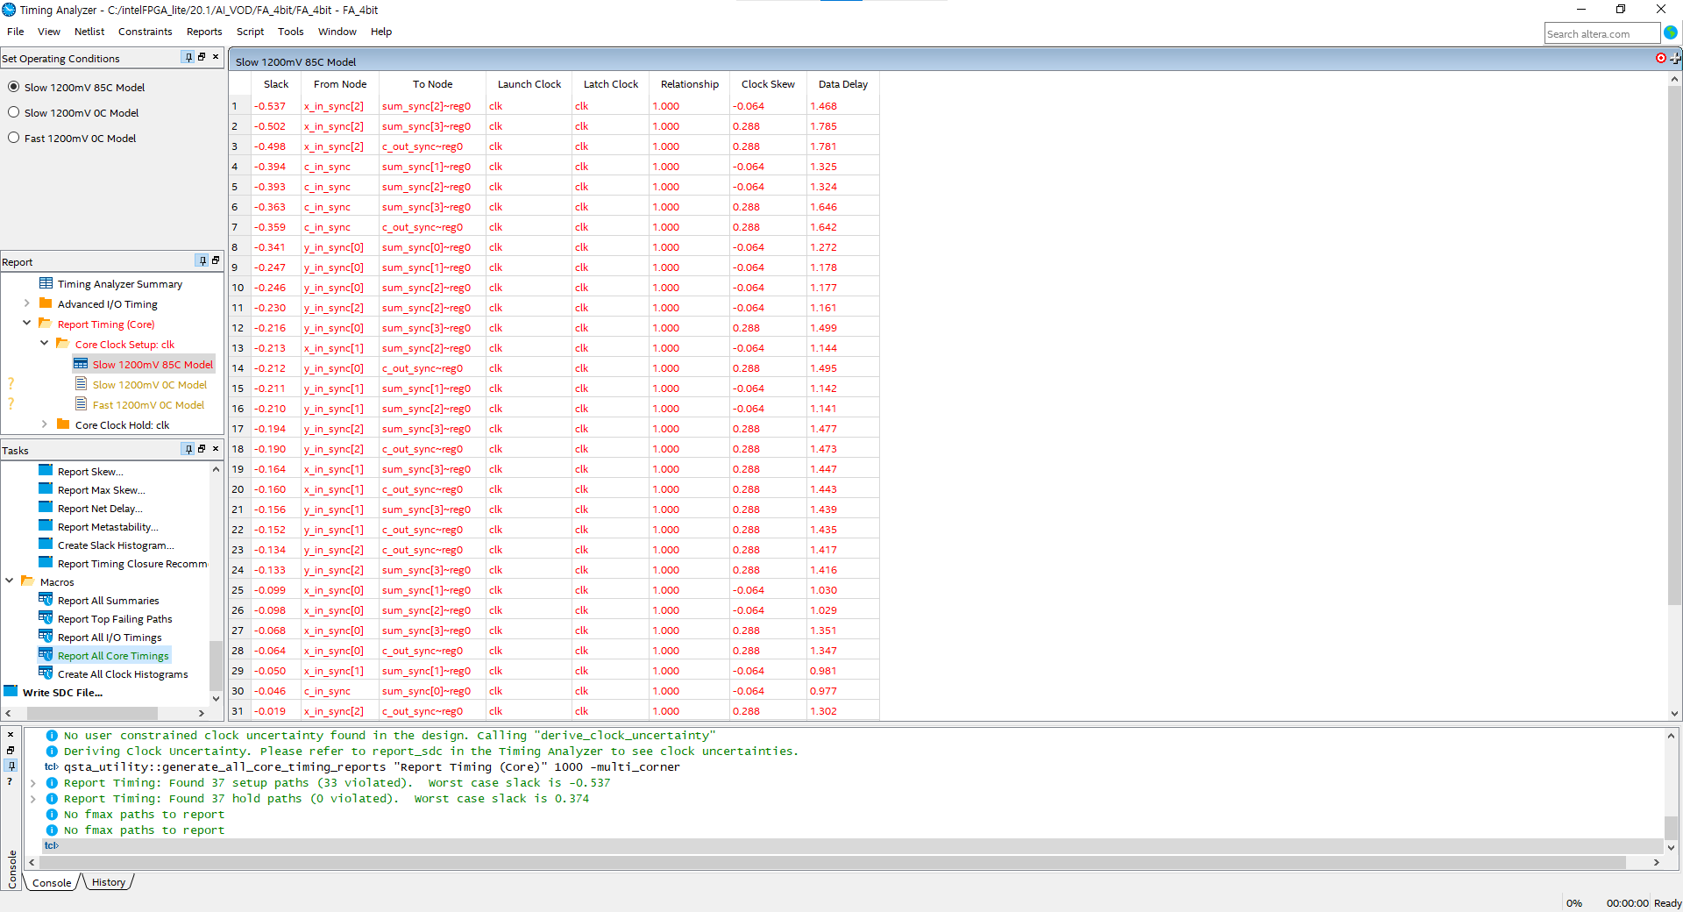Pin the Set Operating Conditions panel
Image resolution: width=1683 pixels, height=912 pixels.
[x=188, y=57]
